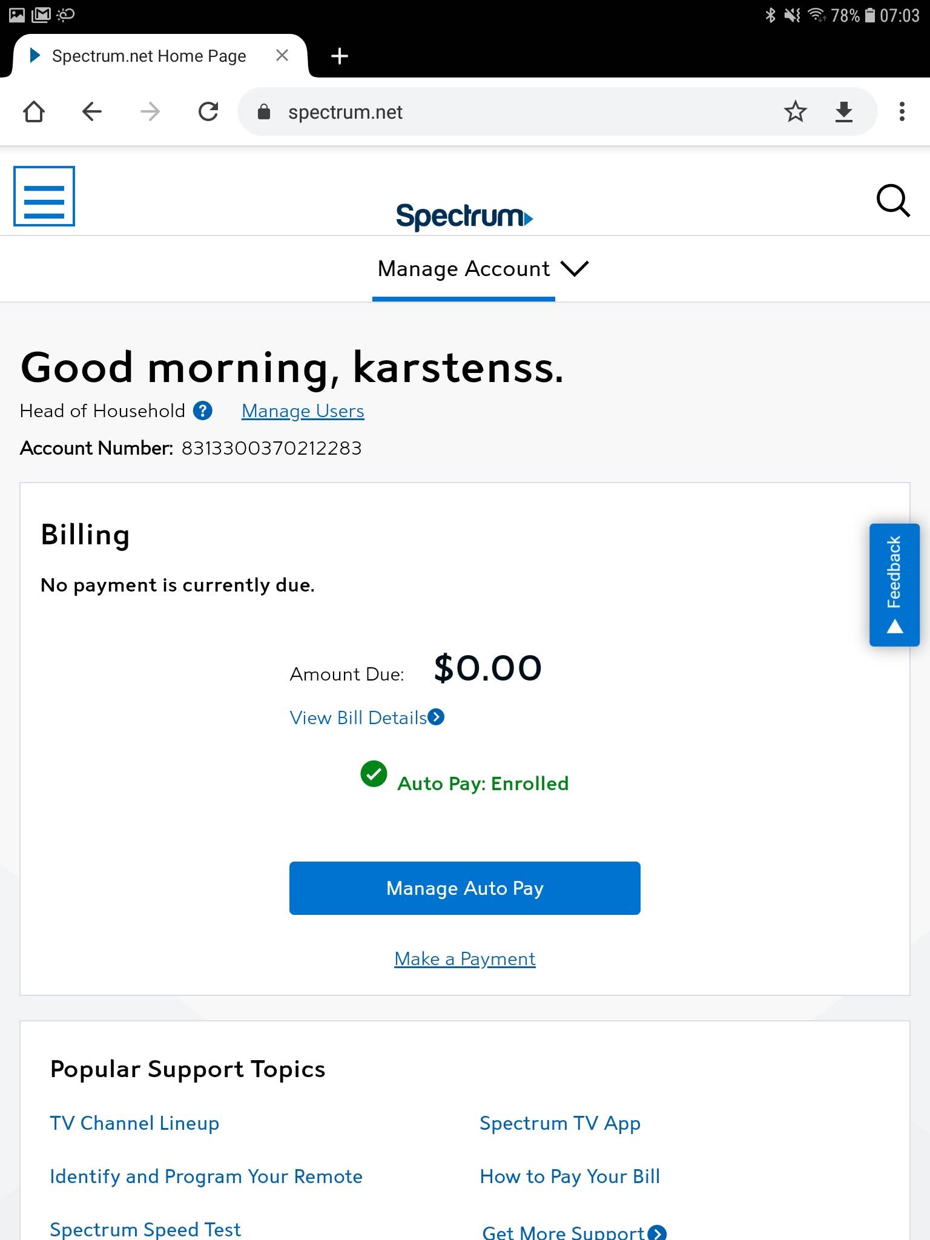Image resolution: width=930 pixels, height=1240 pixels.
Task: Reload the page with refresh icon
Action: pos(208,111)
